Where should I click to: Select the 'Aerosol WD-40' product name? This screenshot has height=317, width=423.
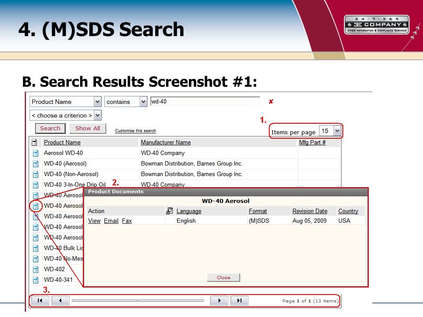pos(63,153)
